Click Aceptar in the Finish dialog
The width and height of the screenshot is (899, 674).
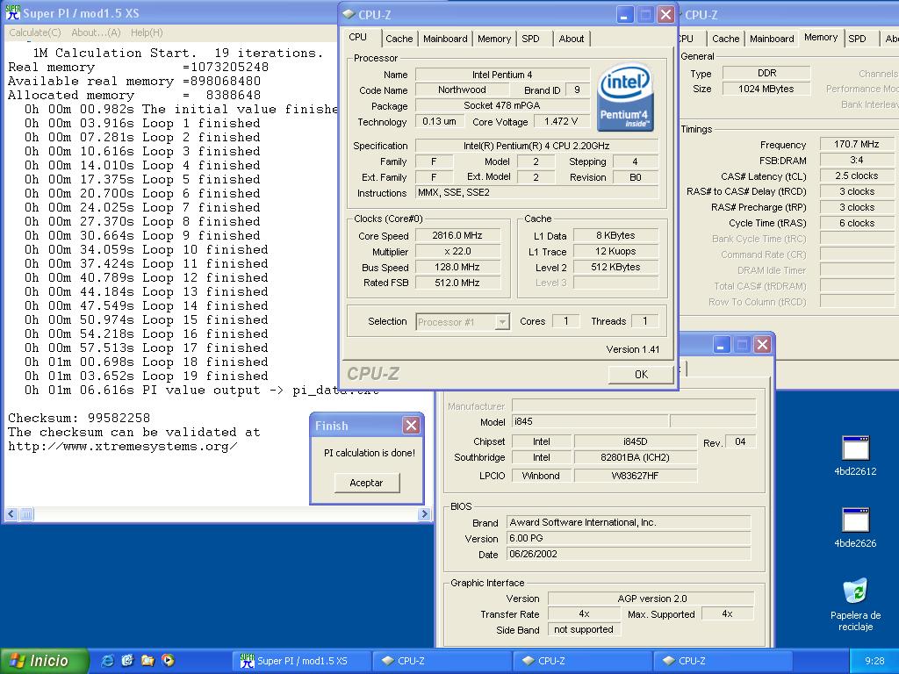pos(366,483)
